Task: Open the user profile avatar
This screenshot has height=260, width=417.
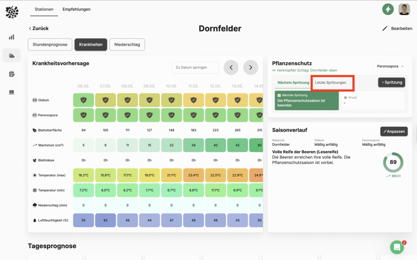Action: [404, 9]
